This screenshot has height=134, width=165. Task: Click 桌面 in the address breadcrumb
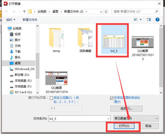(x=55, y=12)
